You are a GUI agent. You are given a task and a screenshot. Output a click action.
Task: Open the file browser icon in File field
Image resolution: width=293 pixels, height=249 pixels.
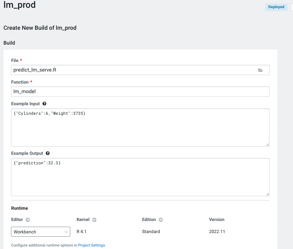[x=261, y=70]
